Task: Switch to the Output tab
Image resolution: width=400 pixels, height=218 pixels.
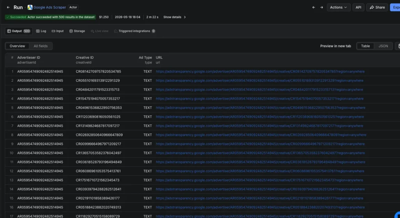Action: click(x=19, y=31)
